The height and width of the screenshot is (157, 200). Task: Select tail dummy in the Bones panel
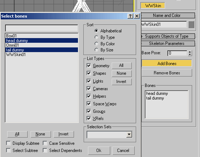[x=155, y=98]
